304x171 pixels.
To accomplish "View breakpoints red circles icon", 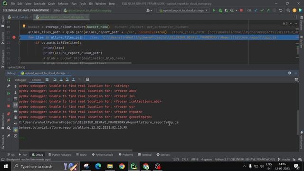I will (9, 114).
